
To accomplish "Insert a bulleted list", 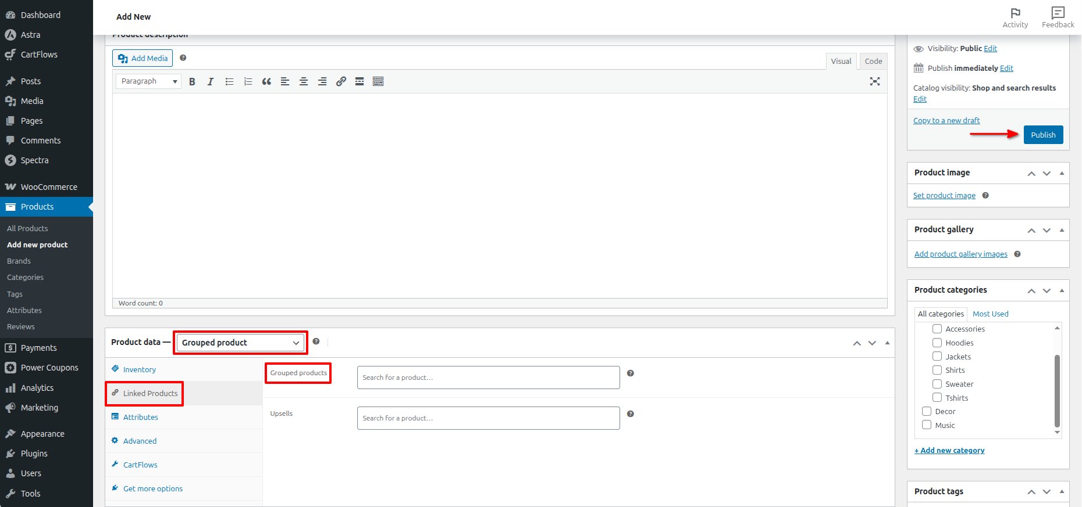I will coord(229,82).
